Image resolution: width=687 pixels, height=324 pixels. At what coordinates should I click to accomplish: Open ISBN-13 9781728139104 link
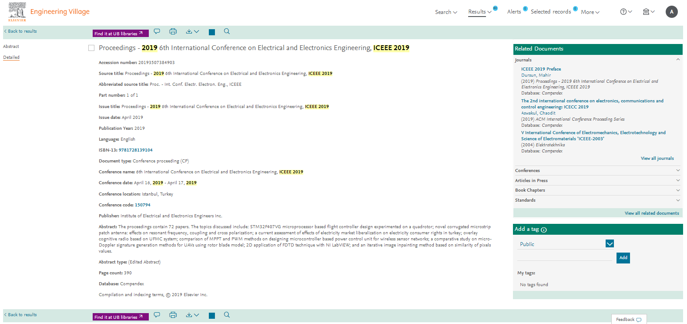point(136,150)
